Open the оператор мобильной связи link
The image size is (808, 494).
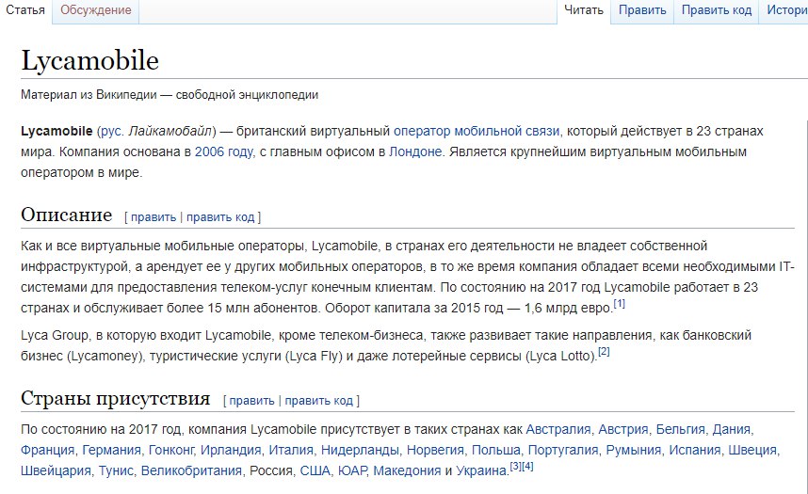click(477, 132)
